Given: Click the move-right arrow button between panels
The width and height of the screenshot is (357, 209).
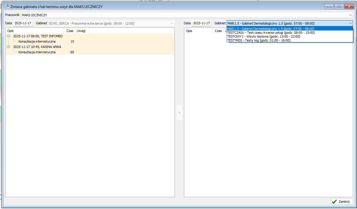Looking at the screenshot, I should coord(179,112).
